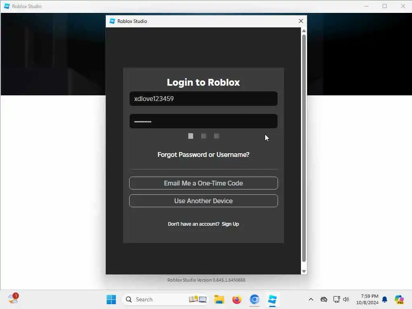
Task: Open the notification bell icon
Action: pos(385,299)
